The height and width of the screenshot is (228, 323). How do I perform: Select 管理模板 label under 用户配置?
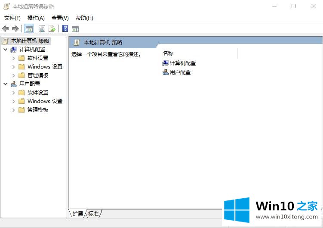tap(38, 110)
